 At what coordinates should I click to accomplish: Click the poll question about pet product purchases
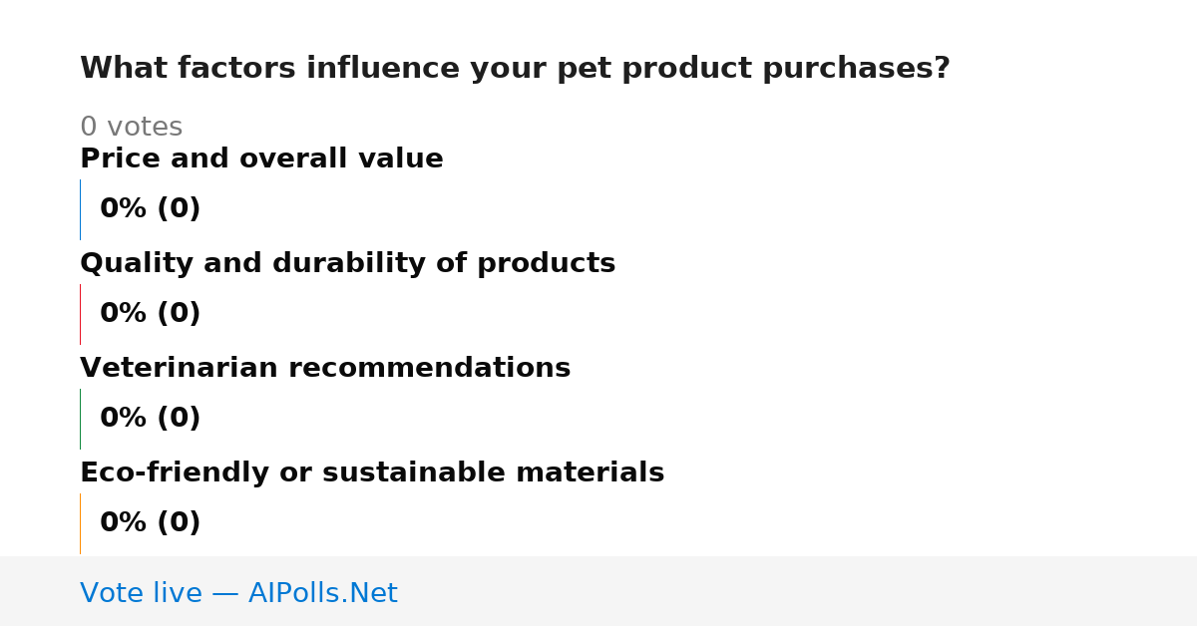point(515,69)
